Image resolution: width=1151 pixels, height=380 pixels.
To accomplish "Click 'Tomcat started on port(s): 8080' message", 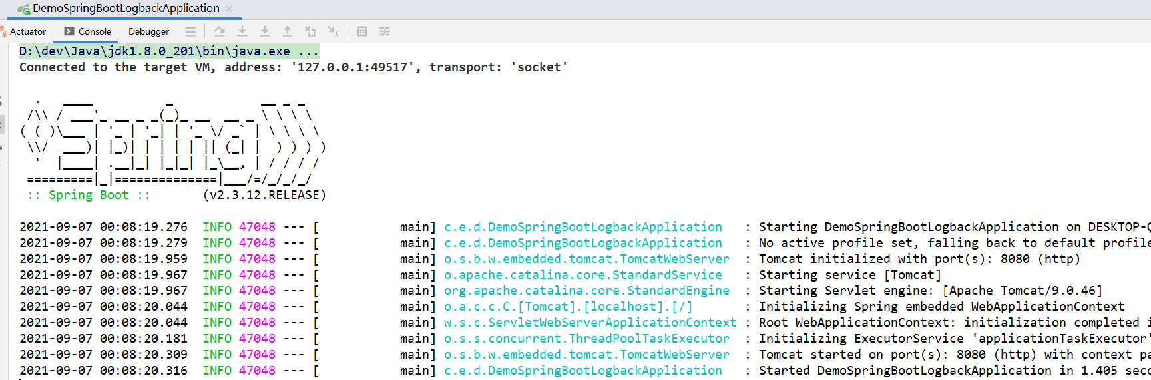I will (955, 355).
